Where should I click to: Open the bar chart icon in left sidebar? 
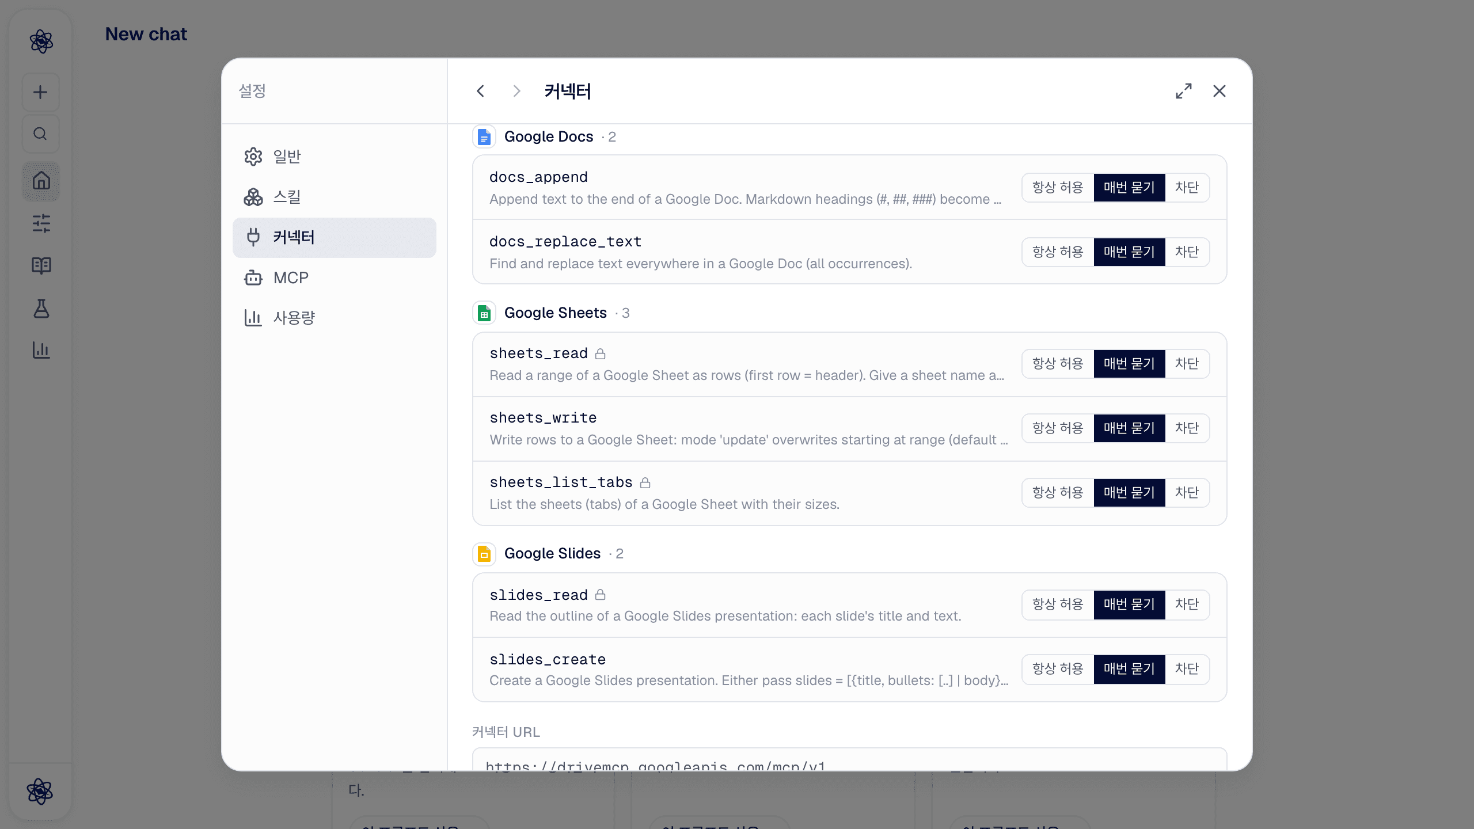[x=41, y=350]
